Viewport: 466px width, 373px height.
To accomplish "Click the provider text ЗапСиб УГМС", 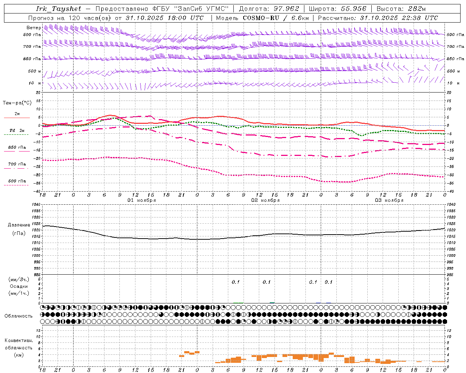I will [201, 9].
